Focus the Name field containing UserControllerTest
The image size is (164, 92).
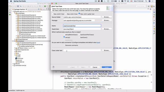point(82,26)
